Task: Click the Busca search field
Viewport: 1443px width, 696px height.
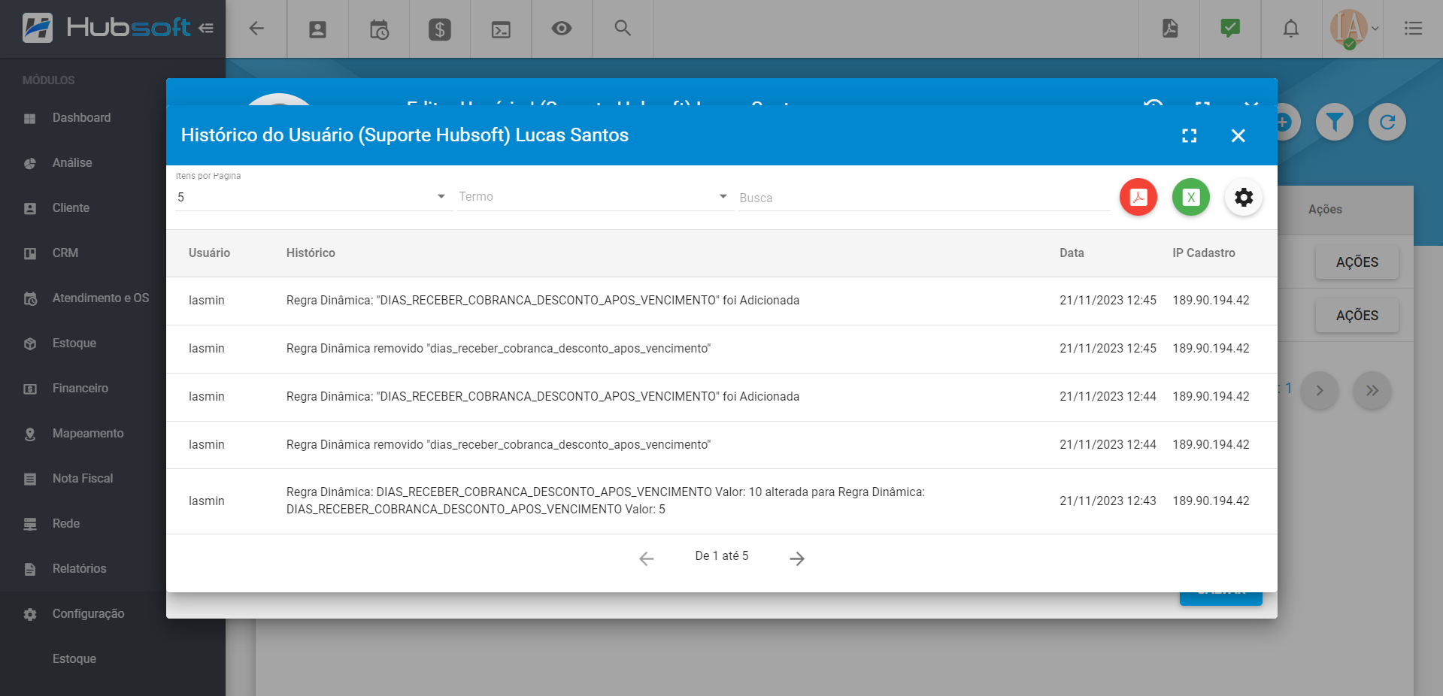Action: click(x=924, y=198)
